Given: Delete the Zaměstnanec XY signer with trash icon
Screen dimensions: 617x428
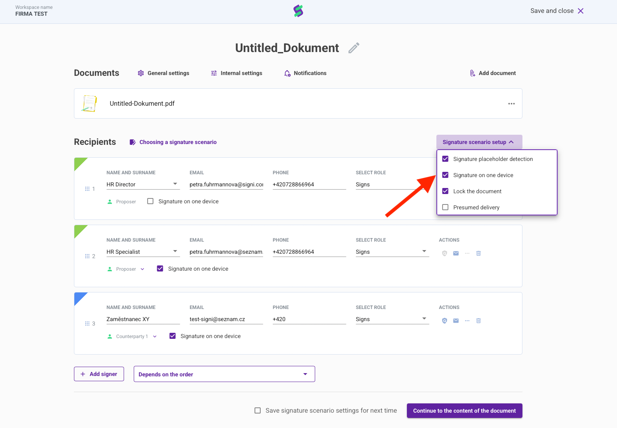Looking at the screenshot, I should point(478,321).
